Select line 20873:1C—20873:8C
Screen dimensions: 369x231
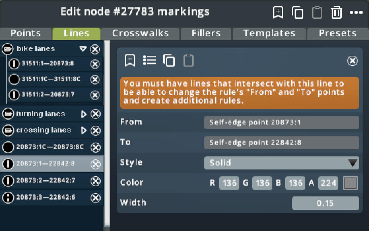point(50,147)
